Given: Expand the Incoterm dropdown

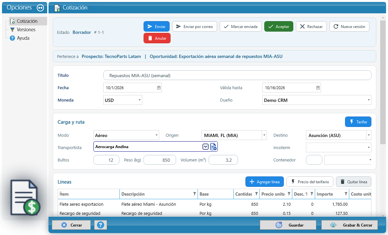Looking at the screenshot, I should coord(369,147).
